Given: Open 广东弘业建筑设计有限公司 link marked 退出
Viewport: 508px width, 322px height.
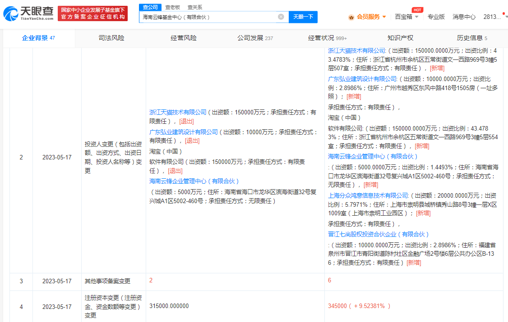Looking at the screenshot, I should 183,132.
